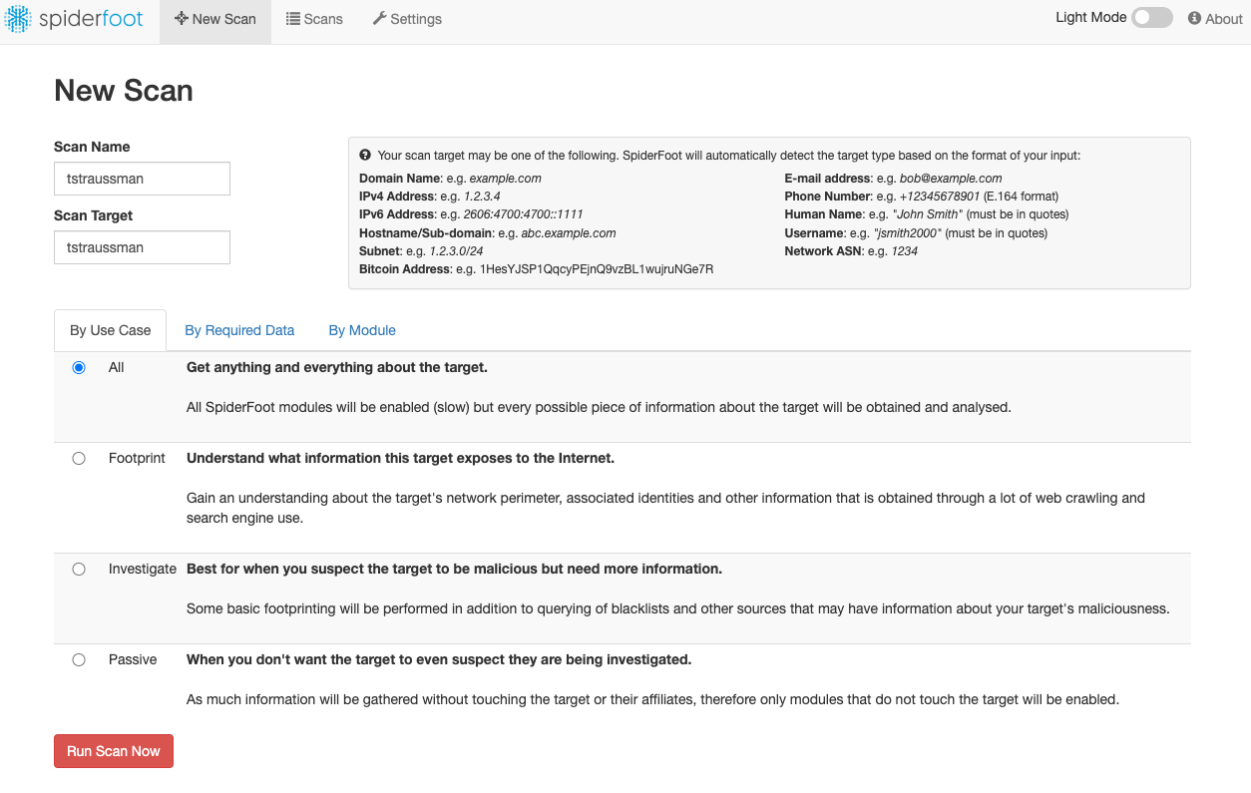Screen dimensions: 1251x793
Task: Select the By Use Case tab
Action: [x=110, y=330]
